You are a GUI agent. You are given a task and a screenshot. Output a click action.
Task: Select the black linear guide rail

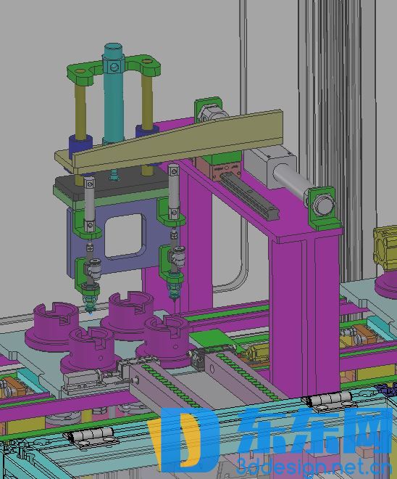(x=248, y=194)
